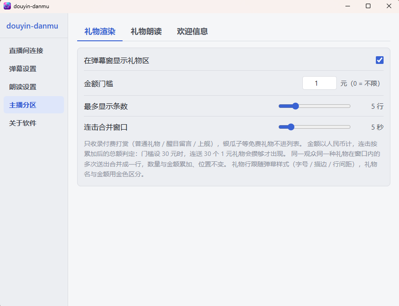Screen dimensions: 399x306
Task: Close the douyin-danmu window
Action: click(x=389, y=6)
